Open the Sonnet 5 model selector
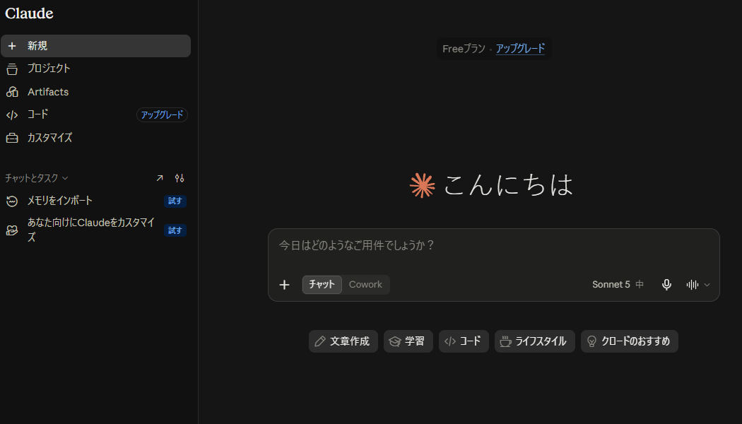 pos(618,284)
